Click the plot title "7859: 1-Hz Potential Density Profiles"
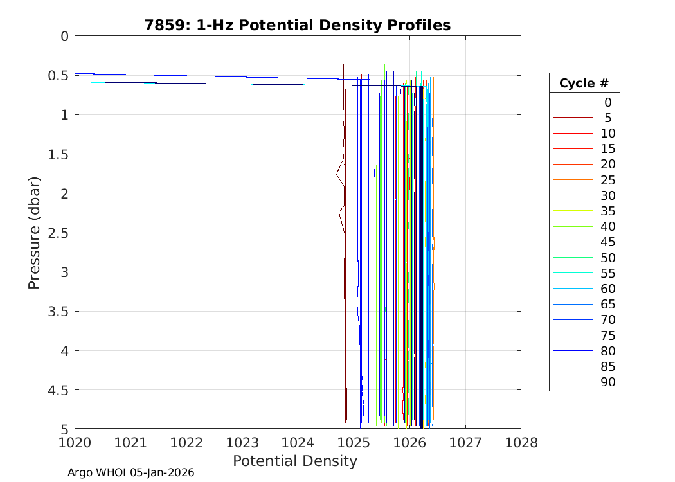This screenshot has width=675, height=482. [x=297, y=25]
